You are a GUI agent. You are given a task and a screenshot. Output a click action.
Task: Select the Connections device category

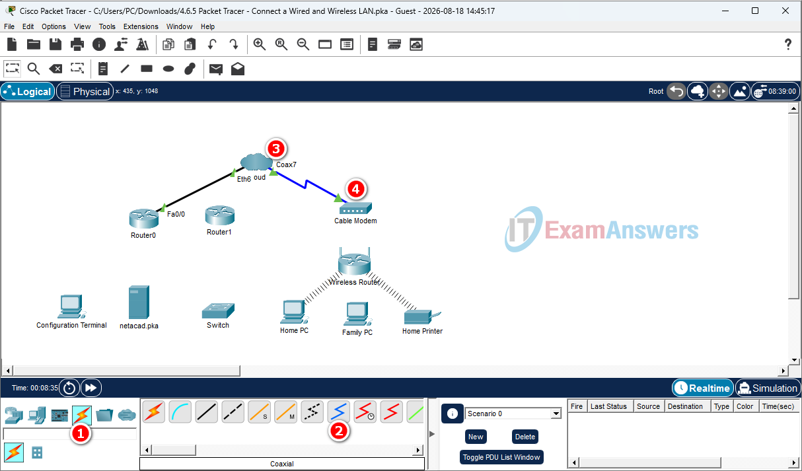82,416
